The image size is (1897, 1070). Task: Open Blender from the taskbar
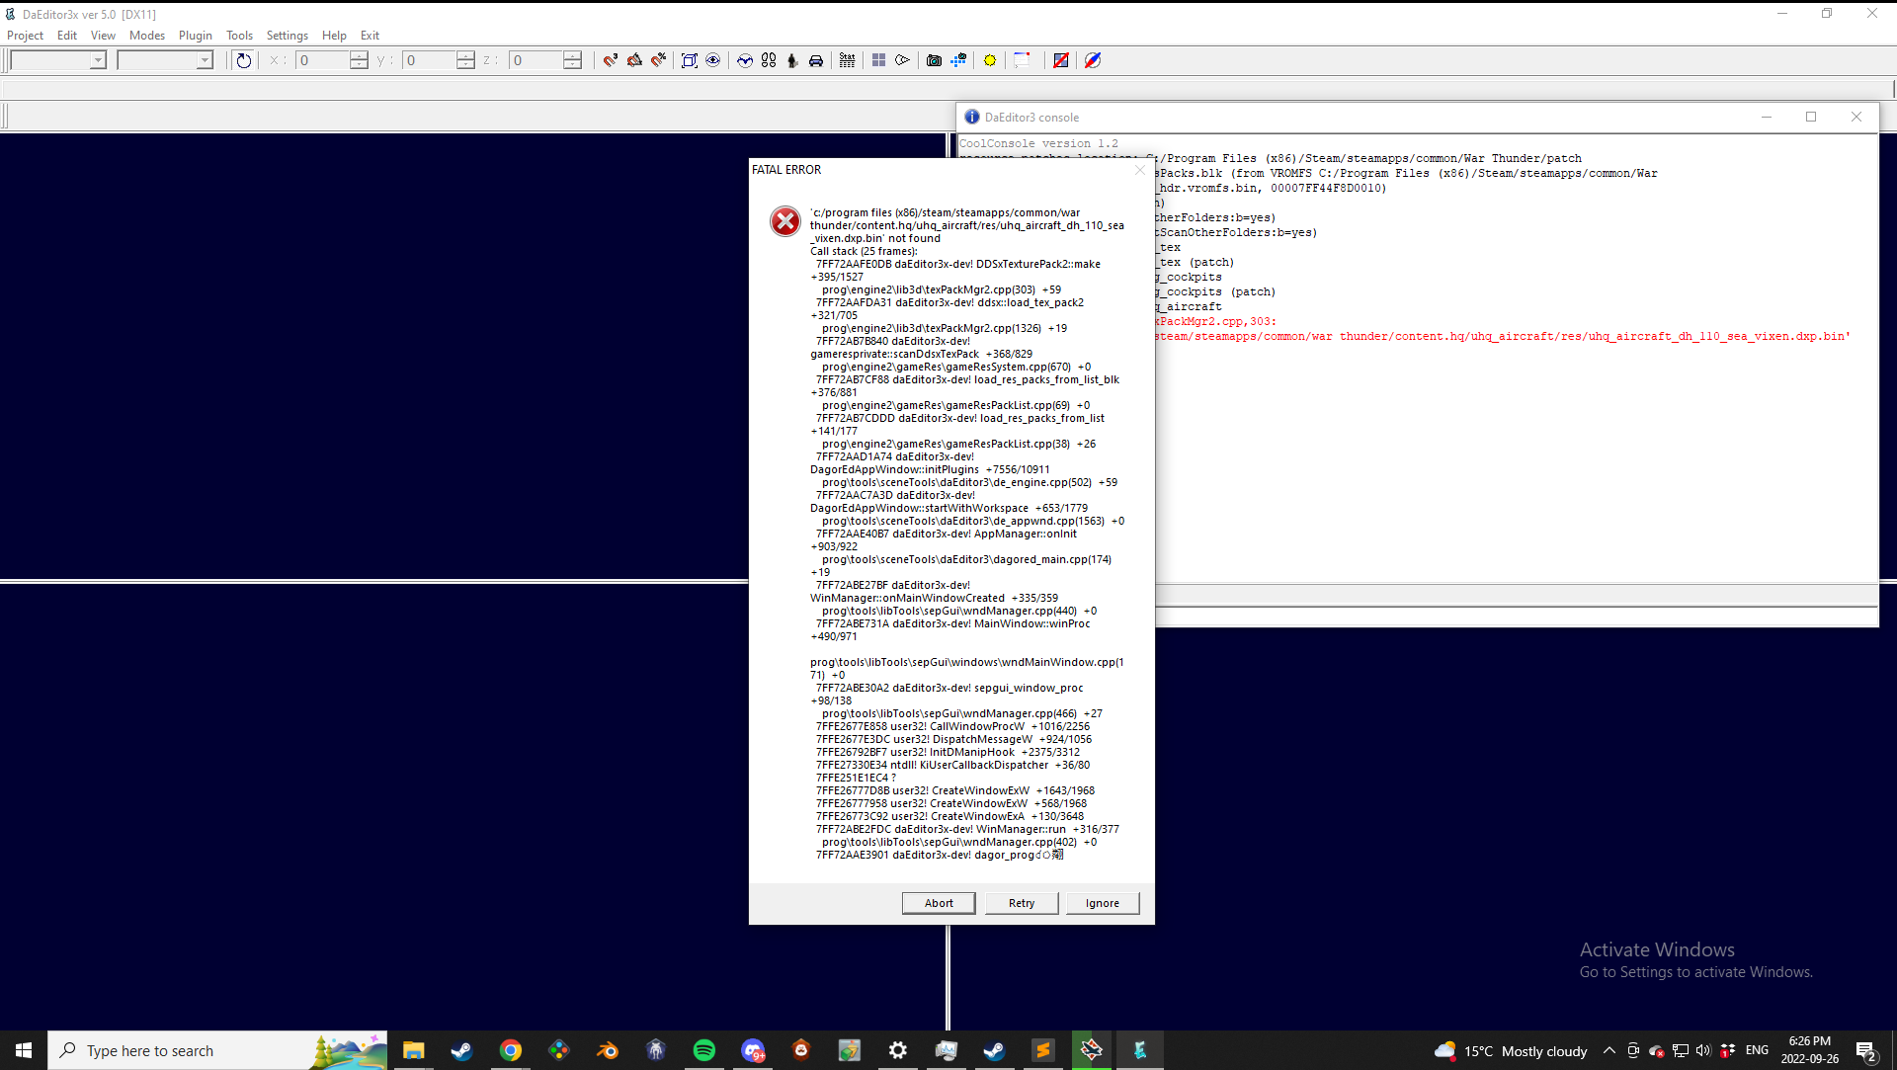(x=607, y=1050)
